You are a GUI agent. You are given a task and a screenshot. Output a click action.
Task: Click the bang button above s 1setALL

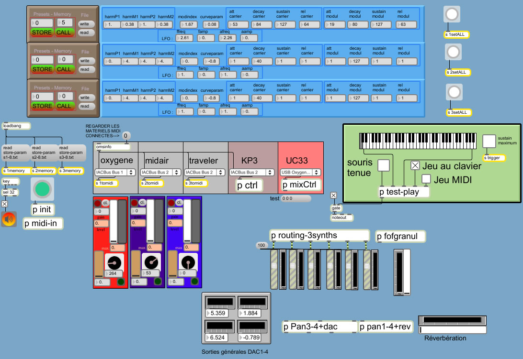tap(452, 14)
